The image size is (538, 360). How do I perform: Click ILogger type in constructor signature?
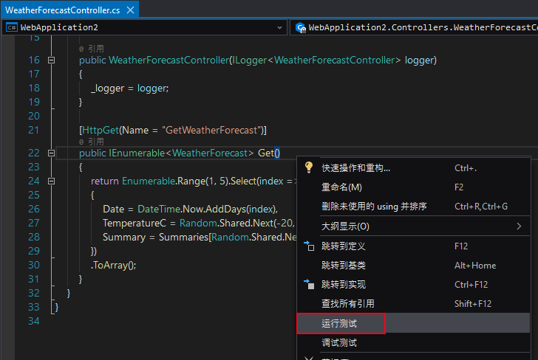(x=250, y=60)
